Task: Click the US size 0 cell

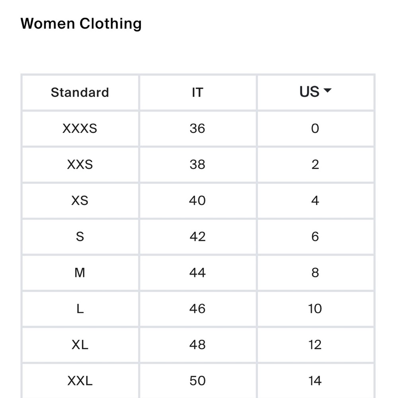Action: click(x=315, y=129)
